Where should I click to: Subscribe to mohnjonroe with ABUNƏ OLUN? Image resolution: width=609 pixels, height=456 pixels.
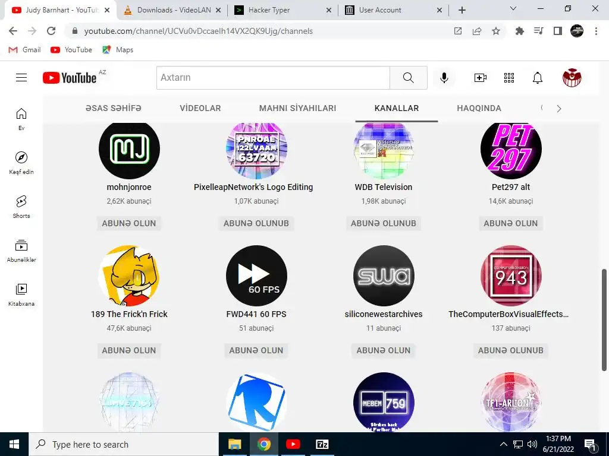pyautogui.click(x=129, y=223)
